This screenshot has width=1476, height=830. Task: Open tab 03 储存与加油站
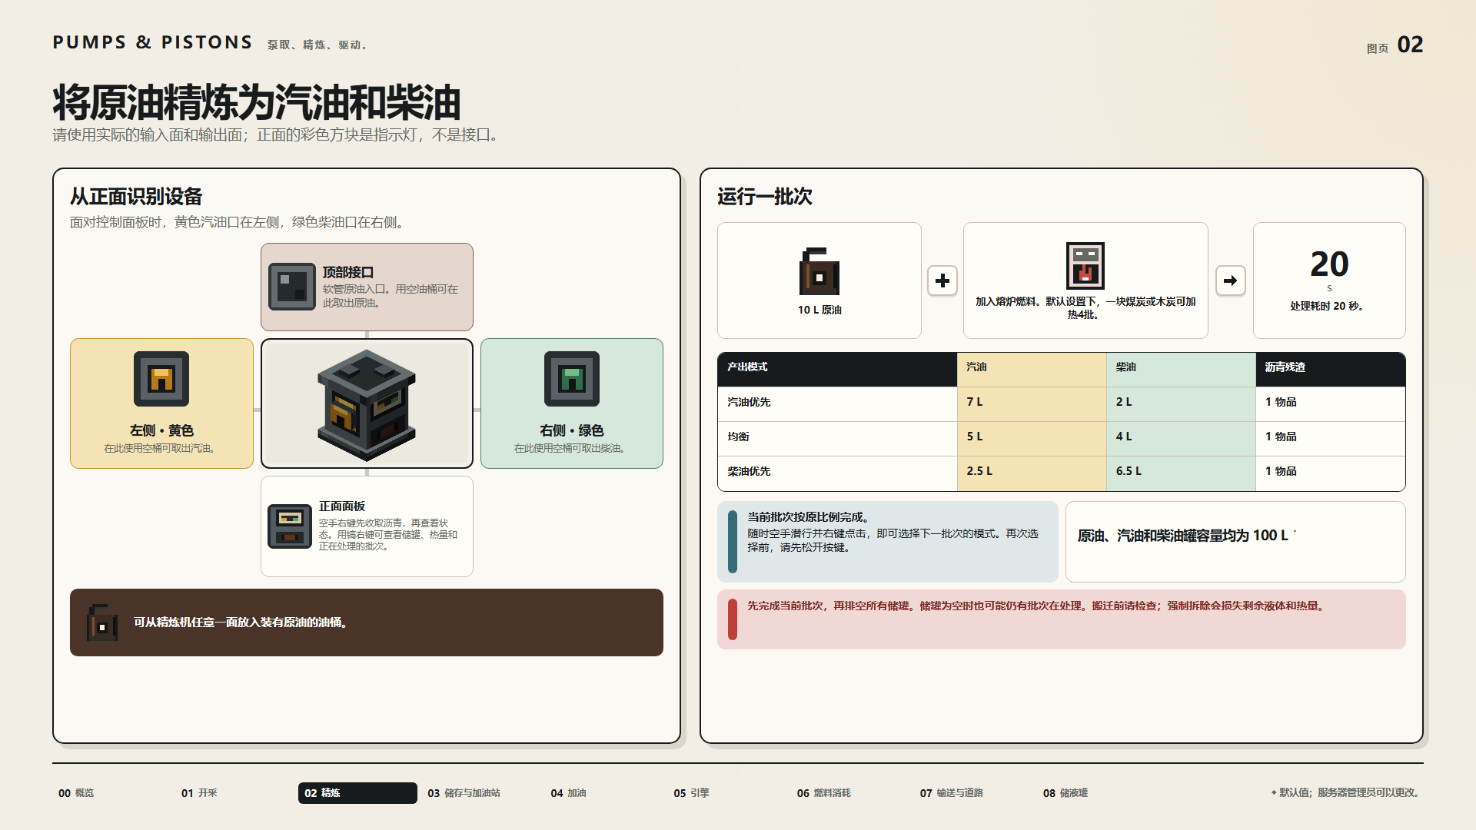pos(464,793)
